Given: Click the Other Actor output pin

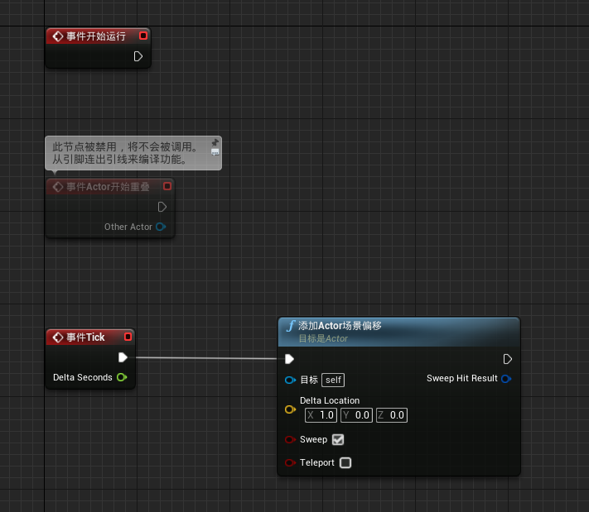Looking at the screenshot, I should (x=161, y=227).
